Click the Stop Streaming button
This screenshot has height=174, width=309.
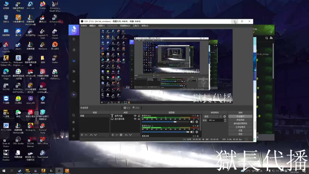pyautogui.click(x=240, y=116)
